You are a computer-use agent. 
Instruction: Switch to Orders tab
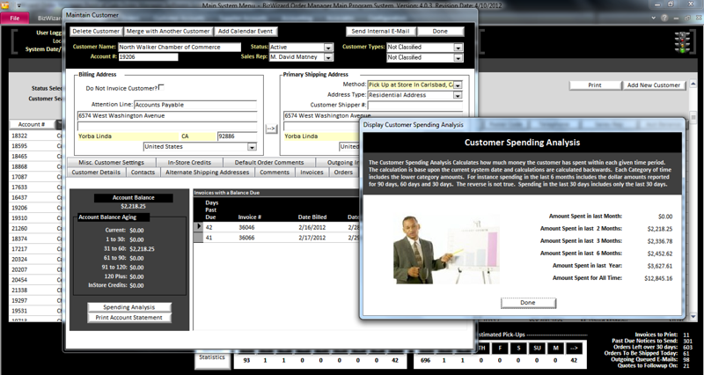click(x=343, y=172)
